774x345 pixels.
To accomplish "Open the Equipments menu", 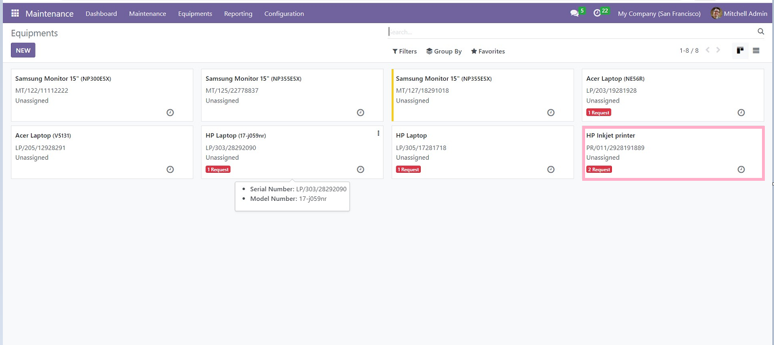I will coord(195,14).
